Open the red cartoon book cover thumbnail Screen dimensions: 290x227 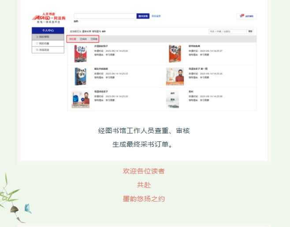[81, 54]
